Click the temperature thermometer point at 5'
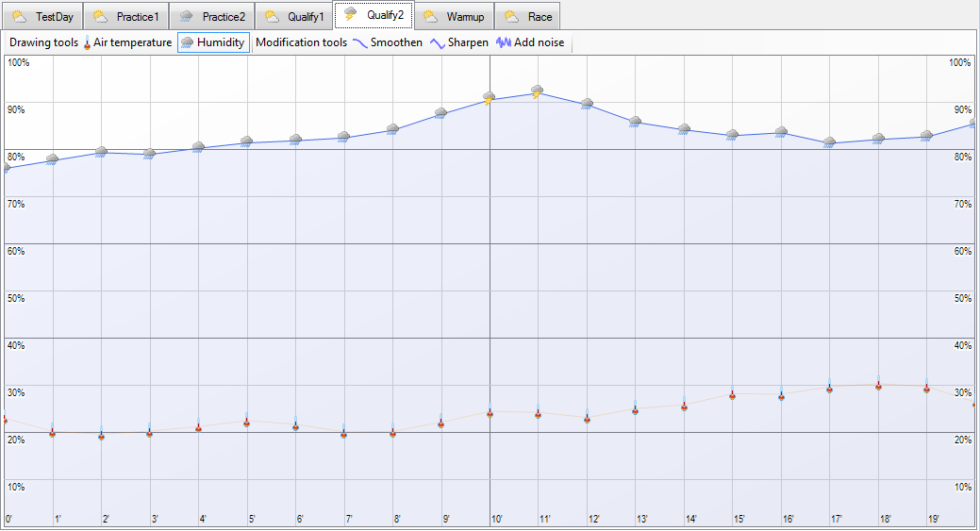The width and height of the screenshot is (980, 531). tap(246, 420)
